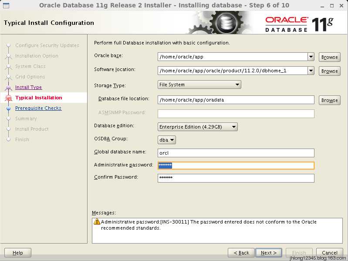
Task: Click the Back button
Action: (x=241, y=253)
